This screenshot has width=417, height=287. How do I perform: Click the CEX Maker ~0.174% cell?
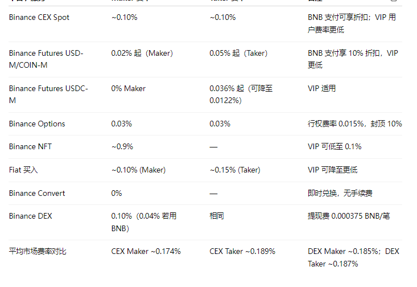(146, 251)
